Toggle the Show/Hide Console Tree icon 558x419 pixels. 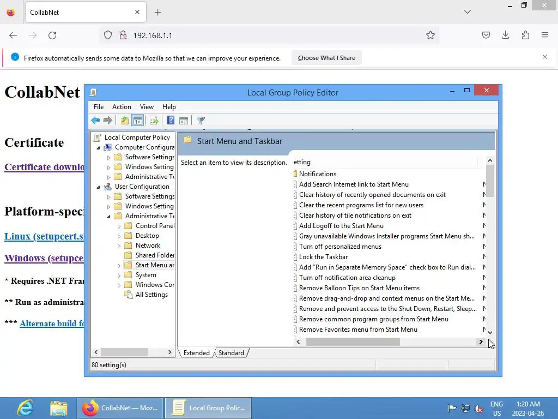point(138,121)
